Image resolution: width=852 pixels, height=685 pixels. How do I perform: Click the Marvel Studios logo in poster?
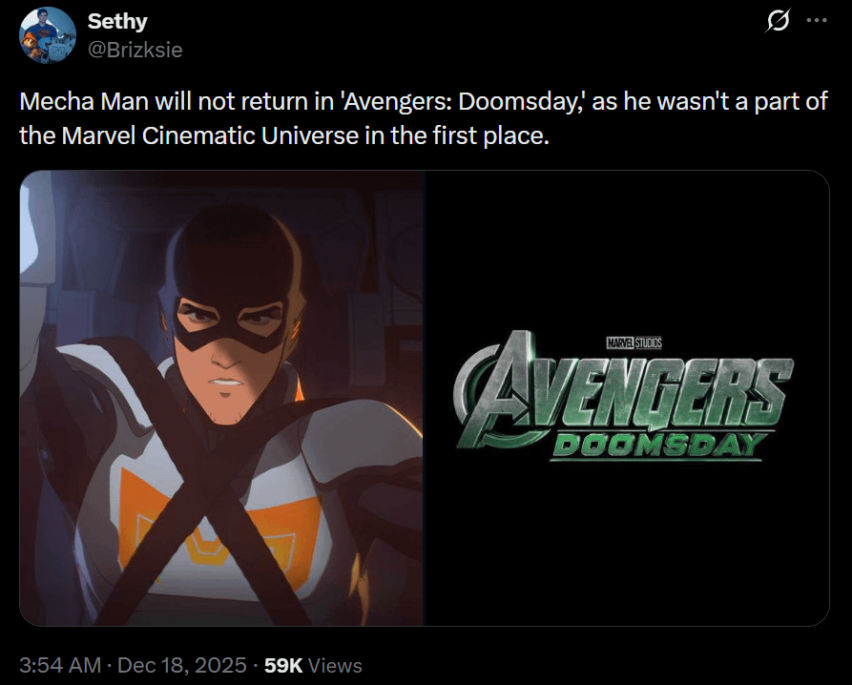point(634,341)
